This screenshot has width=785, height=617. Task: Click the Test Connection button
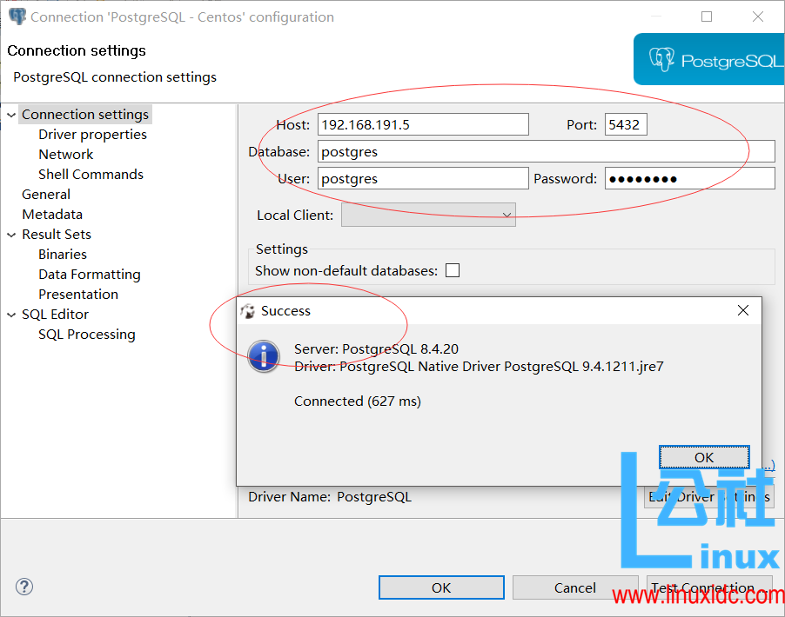click(708, 587)
